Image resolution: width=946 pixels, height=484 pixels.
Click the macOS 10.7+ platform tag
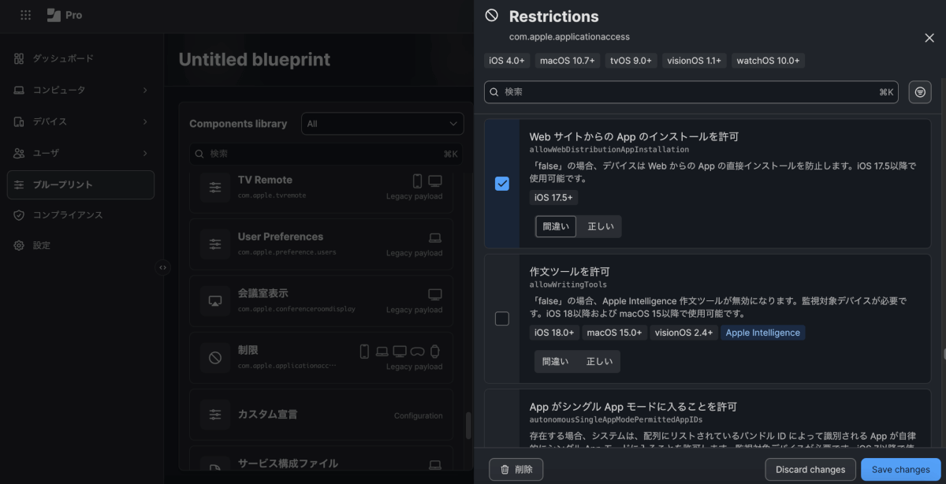coord(568,61)
